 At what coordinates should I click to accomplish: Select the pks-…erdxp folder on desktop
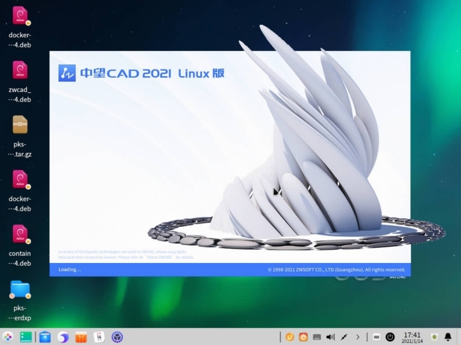click(x=20, y=300)
